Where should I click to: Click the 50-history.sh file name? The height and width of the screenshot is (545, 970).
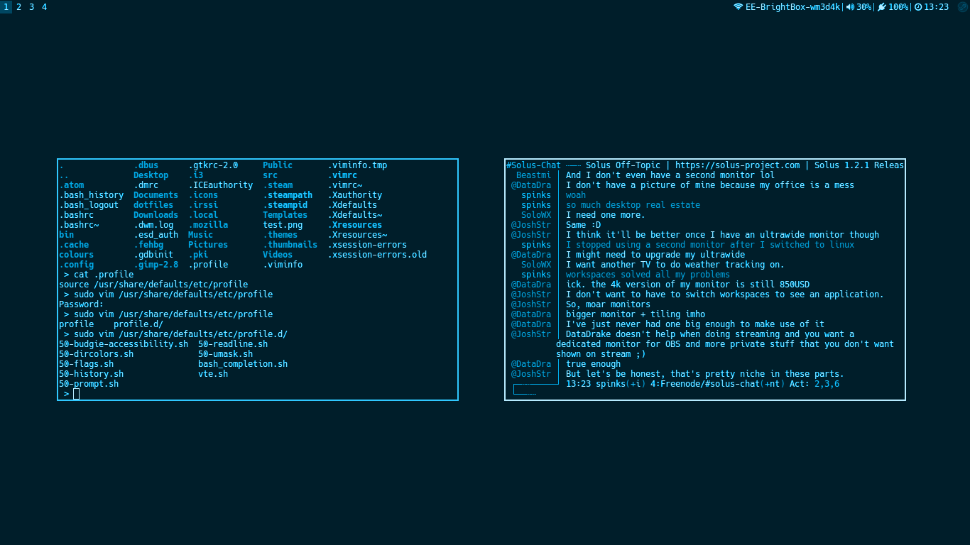coord(91,374)
